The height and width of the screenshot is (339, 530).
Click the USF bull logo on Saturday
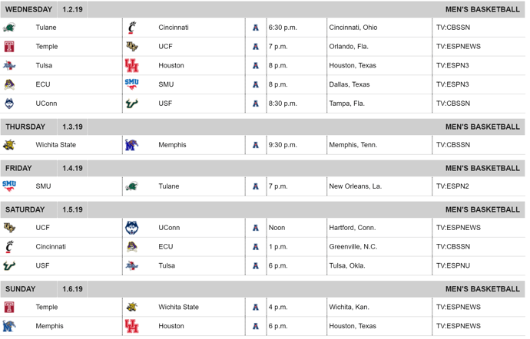click(x=9, y=265)
